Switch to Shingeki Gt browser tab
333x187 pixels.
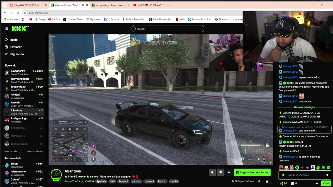point(28,5)
